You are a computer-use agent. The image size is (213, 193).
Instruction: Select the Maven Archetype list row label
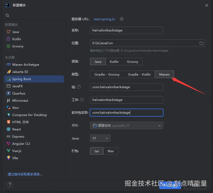click(26, 64)
